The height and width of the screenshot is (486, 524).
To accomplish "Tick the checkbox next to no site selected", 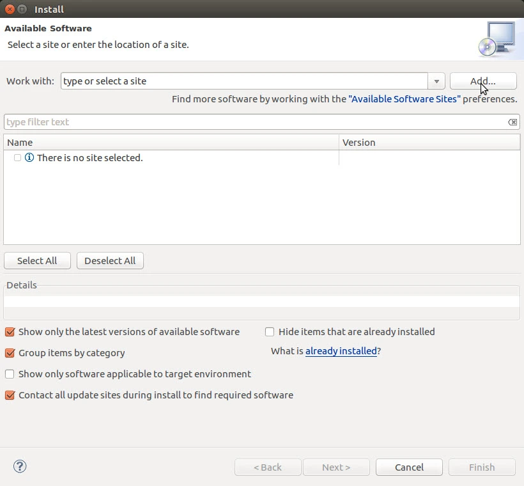I will [x=17, y=157].
